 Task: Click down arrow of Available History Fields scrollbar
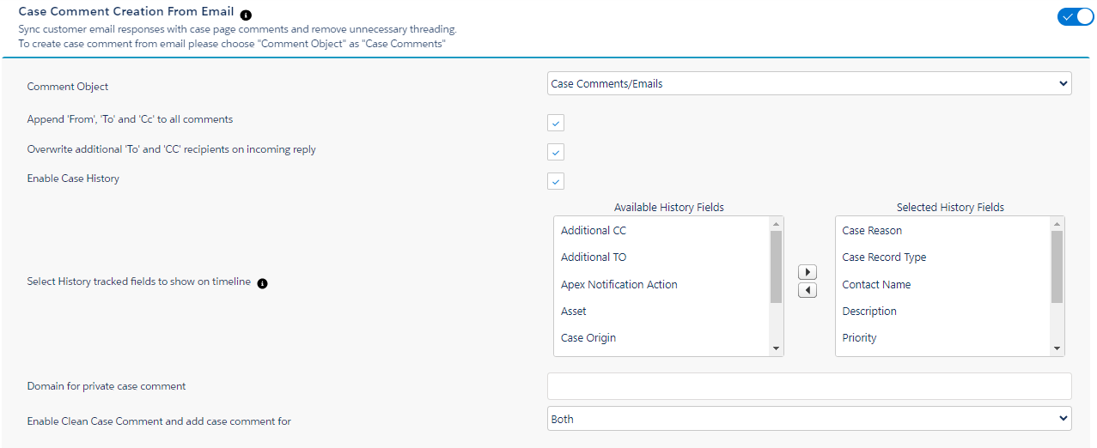pos(776,348)
